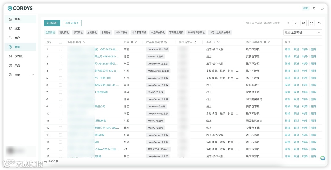
Task: Open 商机 in sidebar
Action: click(20, 47)
